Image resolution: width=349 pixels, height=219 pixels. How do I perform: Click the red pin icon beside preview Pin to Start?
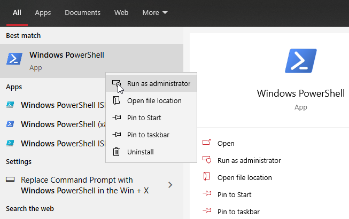click(x=207, y=193)
